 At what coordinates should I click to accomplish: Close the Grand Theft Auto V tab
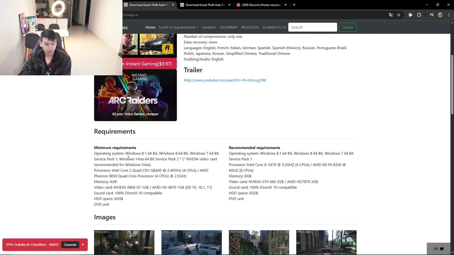[173, 5]
